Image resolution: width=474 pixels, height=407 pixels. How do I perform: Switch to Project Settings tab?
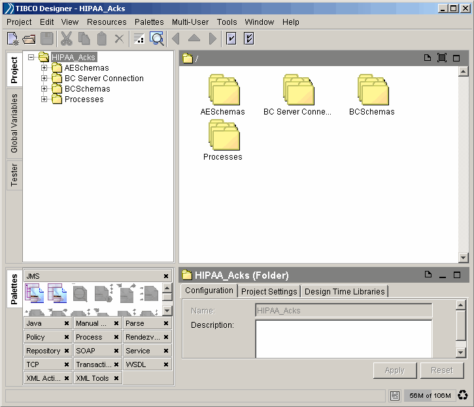[x=269, y=291]
